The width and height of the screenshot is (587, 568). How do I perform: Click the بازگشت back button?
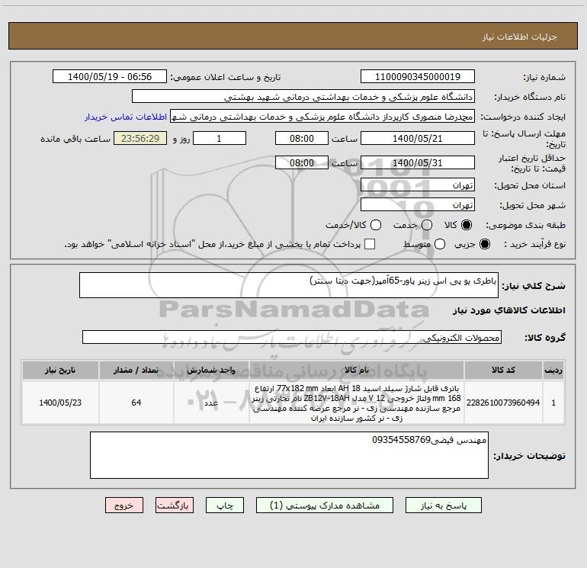click(x=175, y=505)
